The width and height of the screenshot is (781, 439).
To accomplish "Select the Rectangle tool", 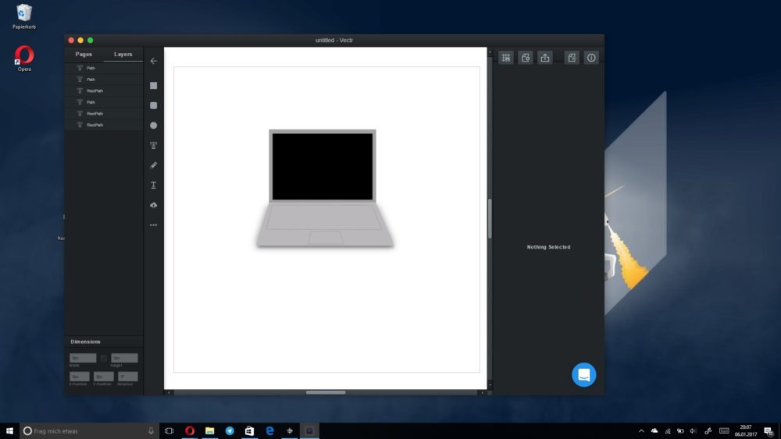I will click(x=153, y=86).
